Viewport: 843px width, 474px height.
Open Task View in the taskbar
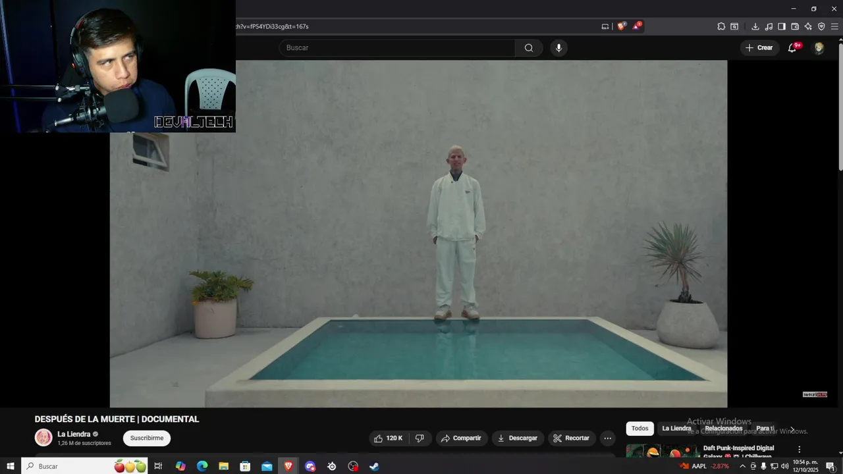pyautogui.click(x=158, y=466)
